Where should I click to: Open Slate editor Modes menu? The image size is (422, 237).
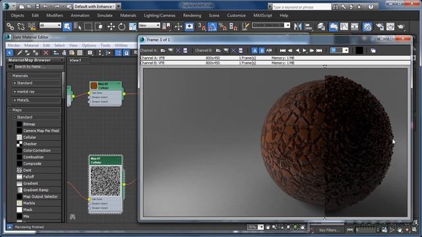(x=14, y=45)
